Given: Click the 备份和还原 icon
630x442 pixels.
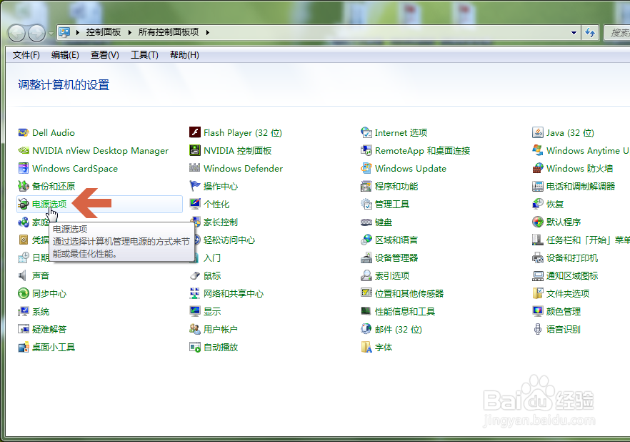Looking at the screenshot, I should 24,186.
